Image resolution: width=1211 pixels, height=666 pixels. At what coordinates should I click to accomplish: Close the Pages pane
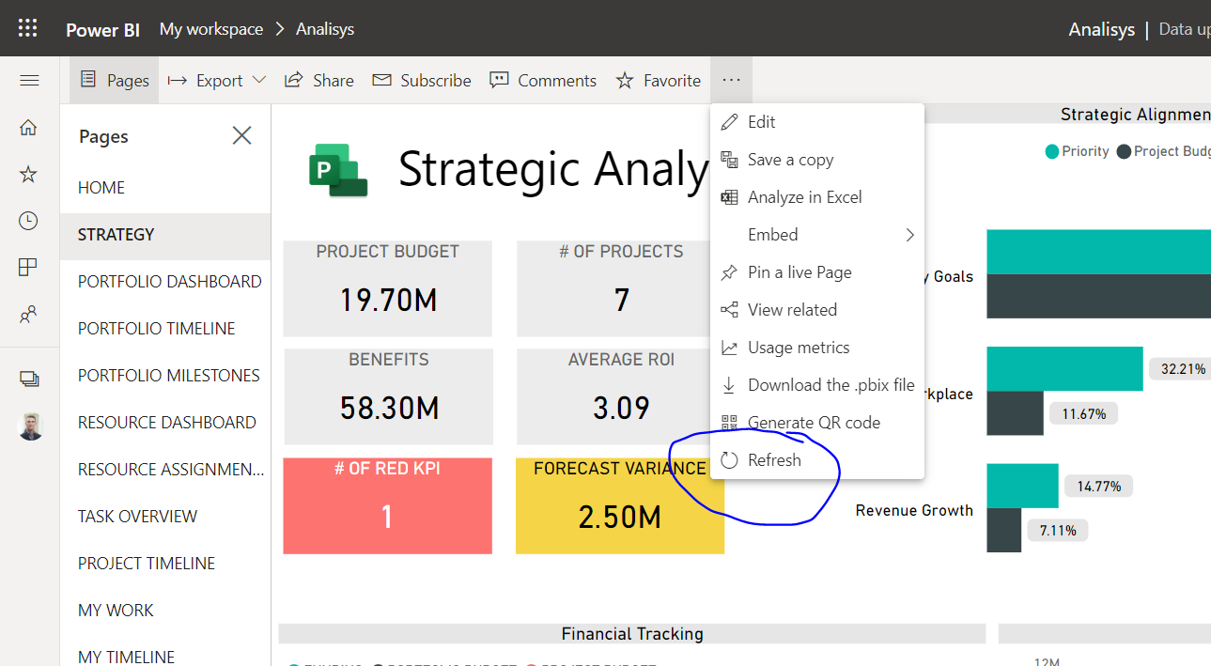(241, 136)
